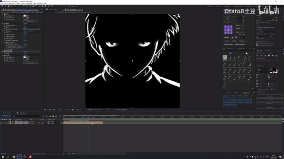Select the Clone Stamp tool
The height and width of the screenshot is (159, 284).
[x=42, y=6]
